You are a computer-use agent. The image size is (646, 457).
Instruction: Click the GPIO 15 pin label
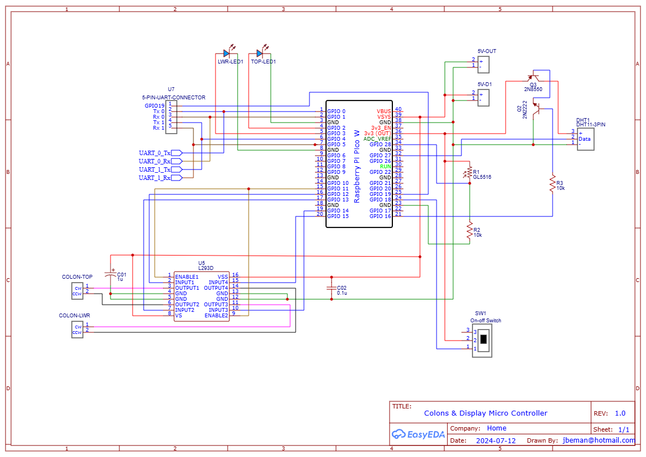coord(338,216)
